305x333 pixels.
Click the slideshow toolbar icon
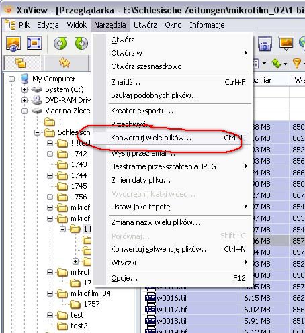point(286,44)
